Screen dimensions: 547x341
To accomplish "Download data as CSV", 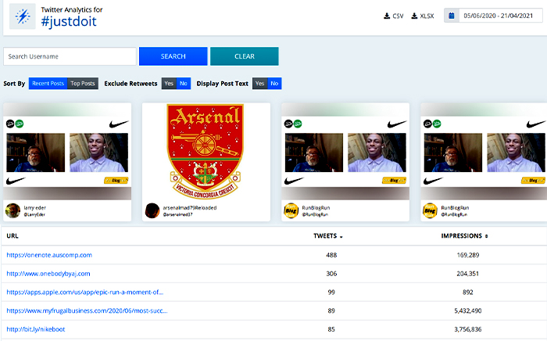I will click(x=394, y=16).
